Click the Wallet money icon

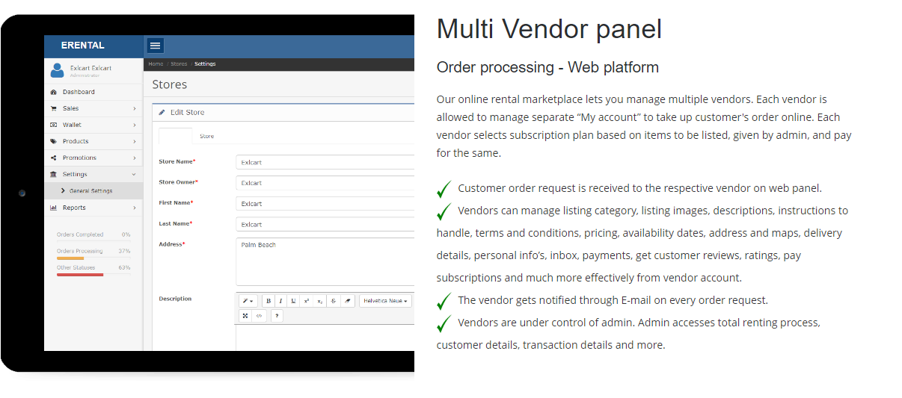53,125
